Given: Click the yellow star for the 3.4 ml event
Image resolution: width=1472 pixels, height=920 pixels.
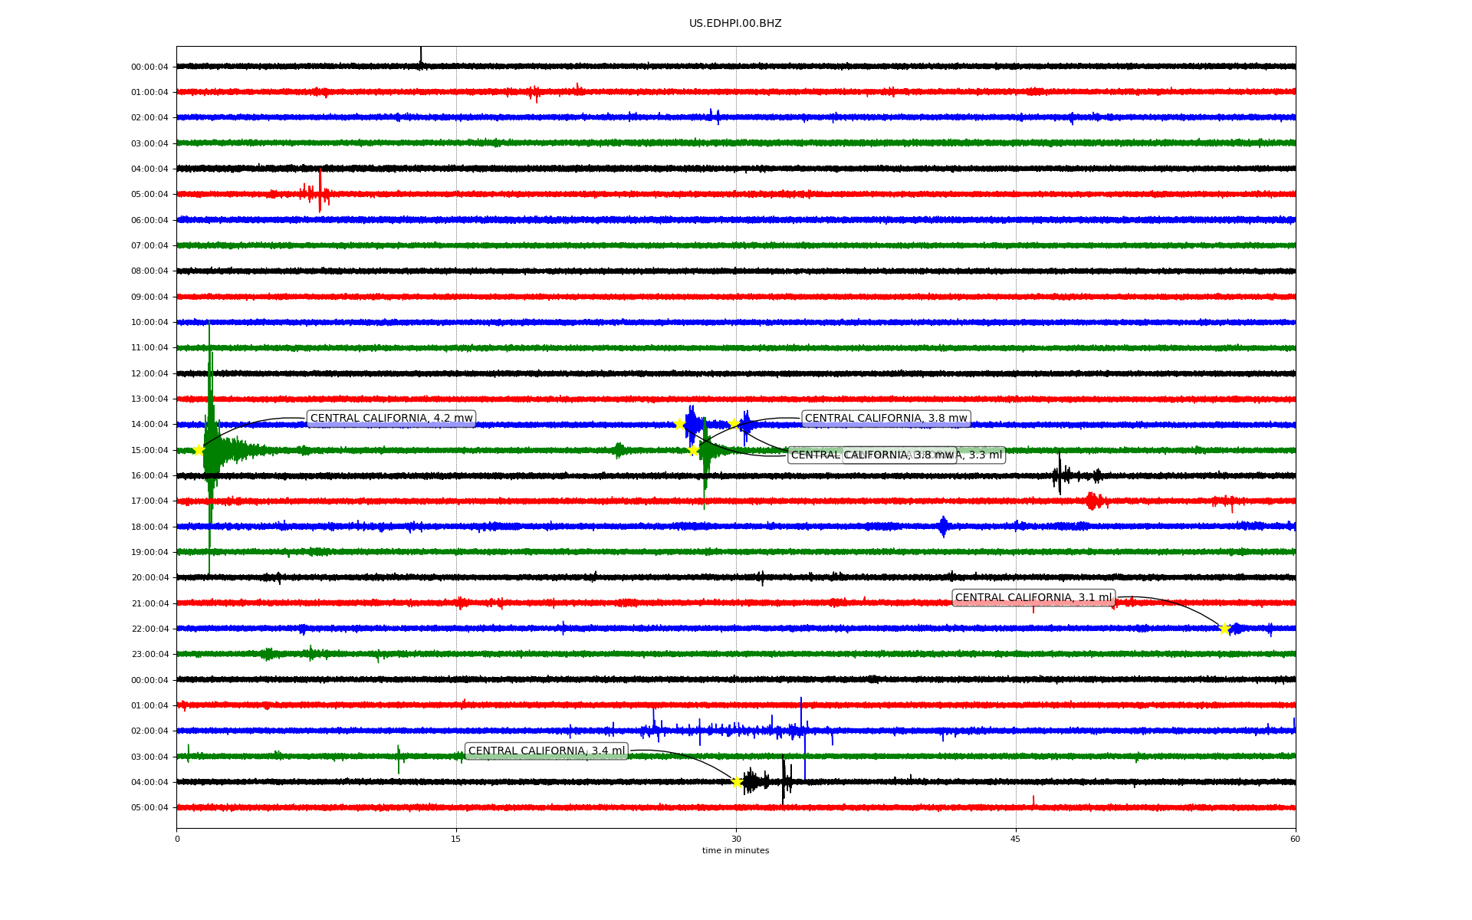Looking at the screenshot, I should click(737, 782).
